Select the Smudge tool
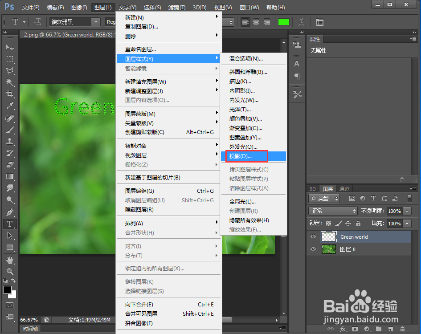This screenshot has width=421, height=334. (10, 188)
